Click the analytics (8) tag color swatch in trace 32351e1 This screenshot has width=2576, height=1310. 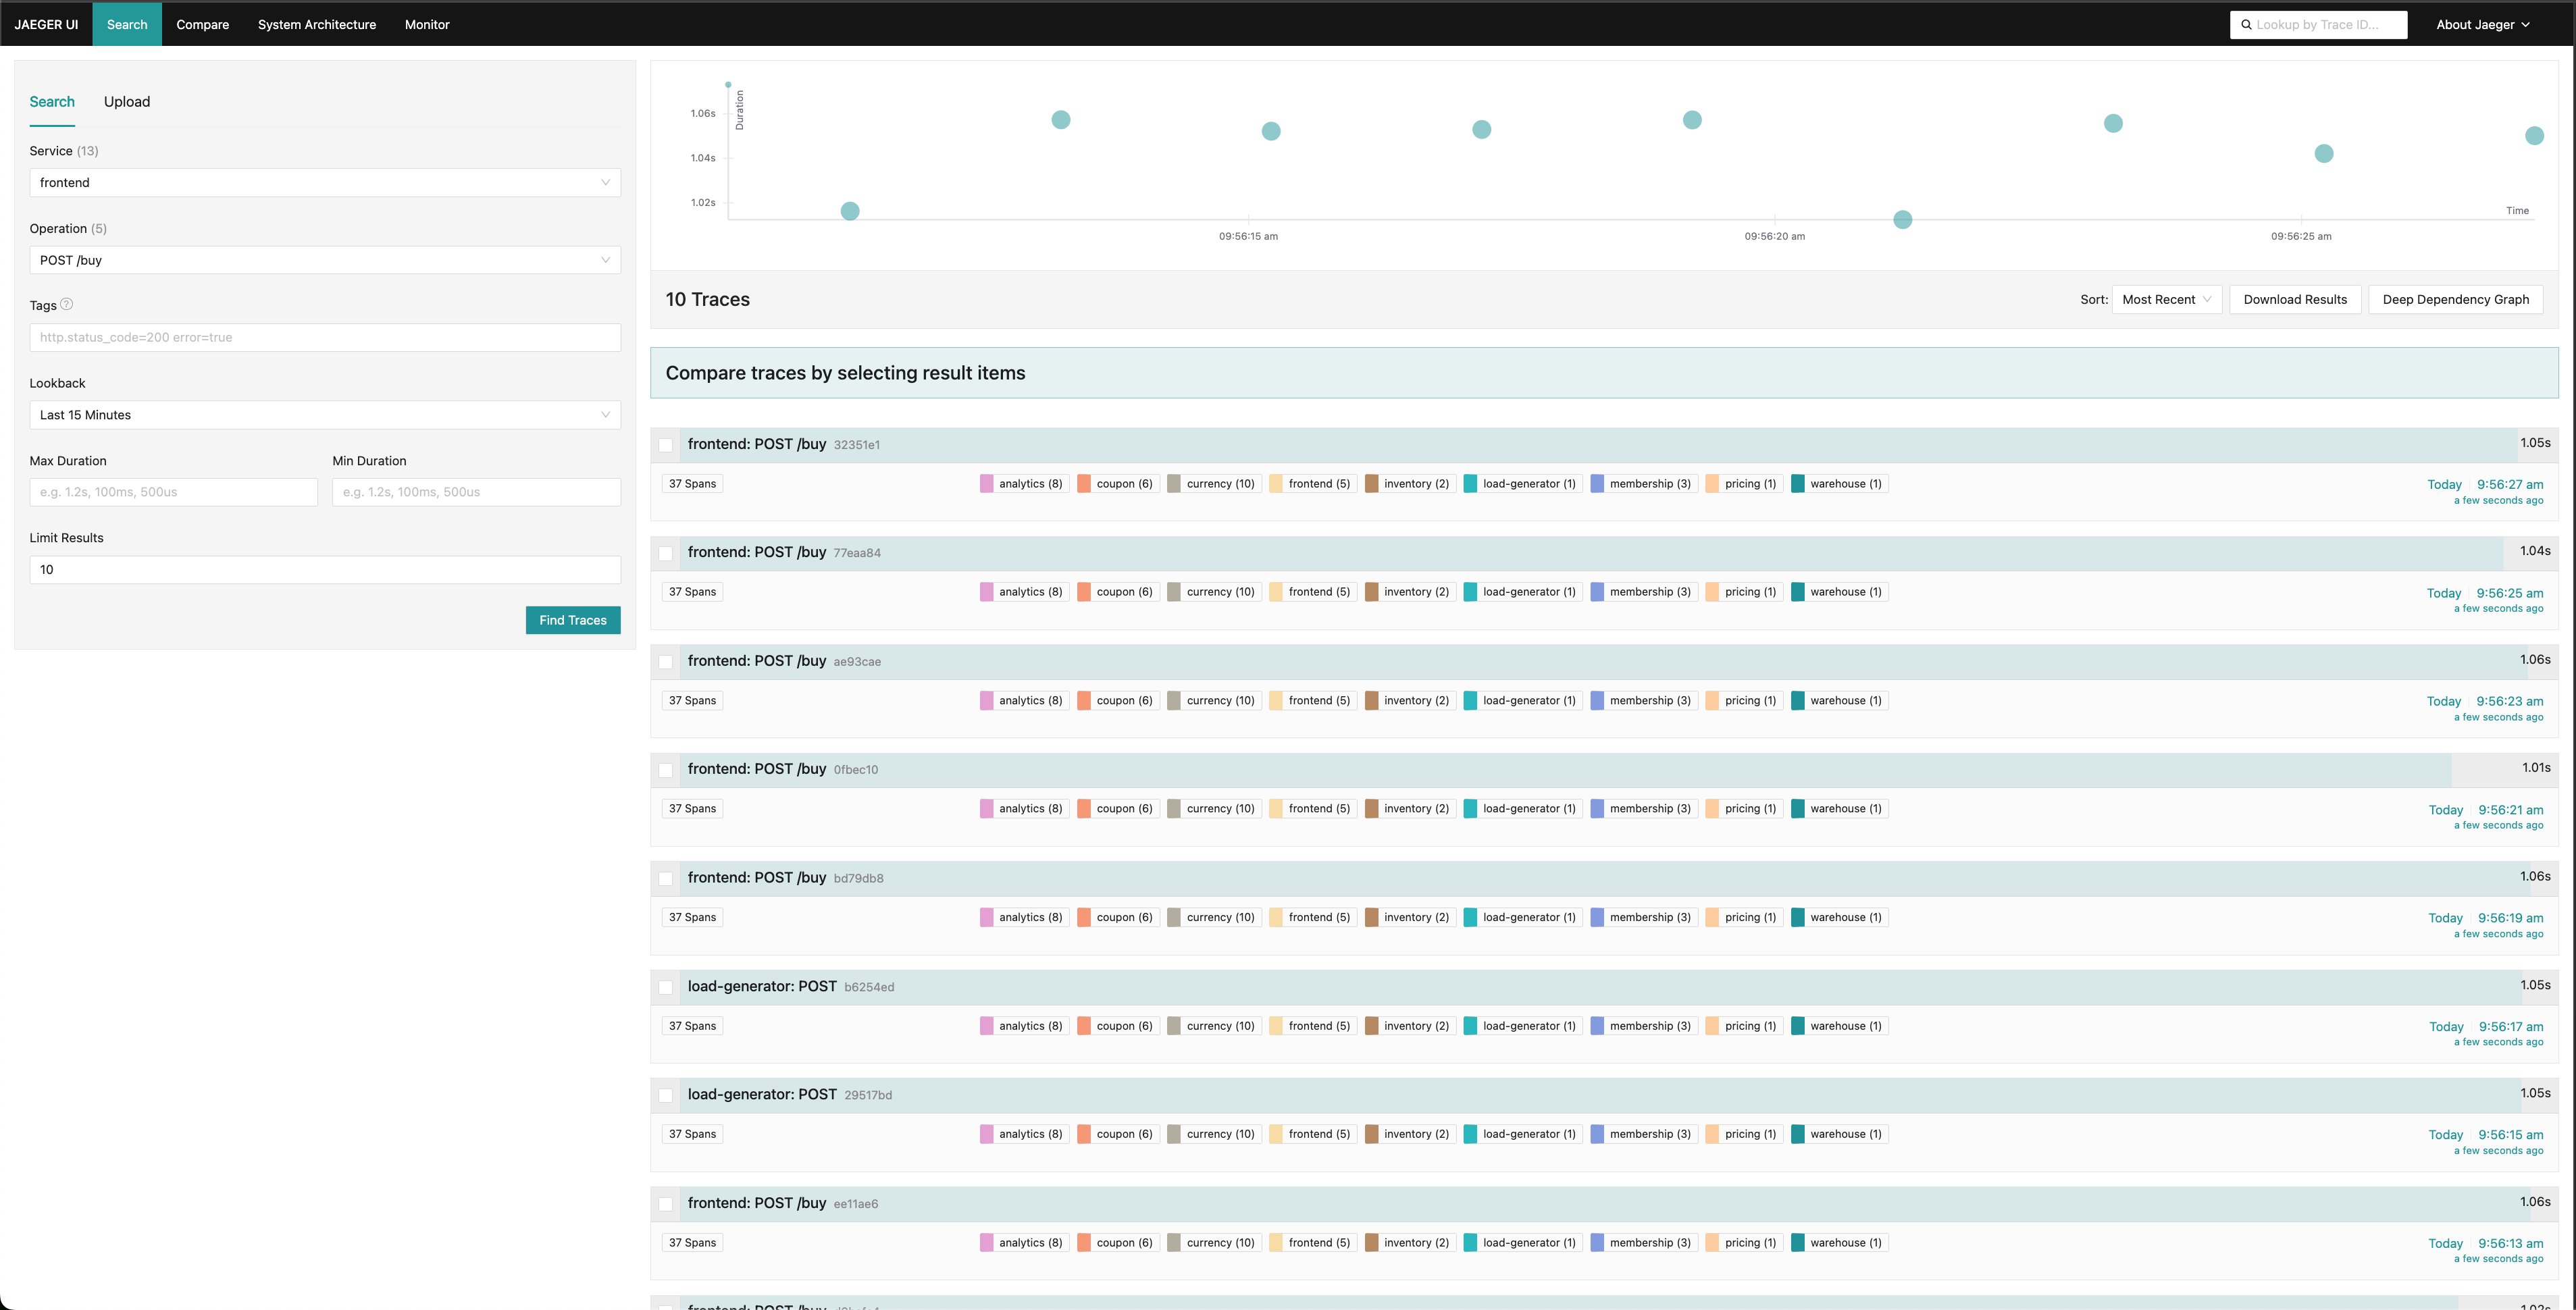click(x=987, y=484)
